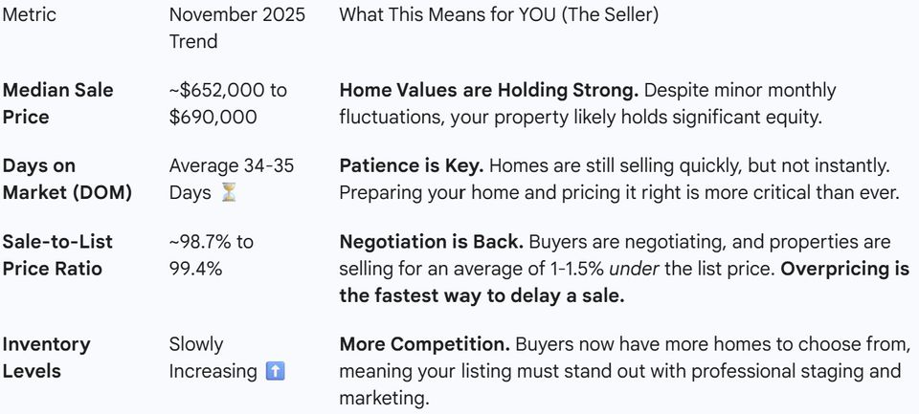
Task: Select the "Days on Market (DOM)" row label
Action: click(66, 179)
